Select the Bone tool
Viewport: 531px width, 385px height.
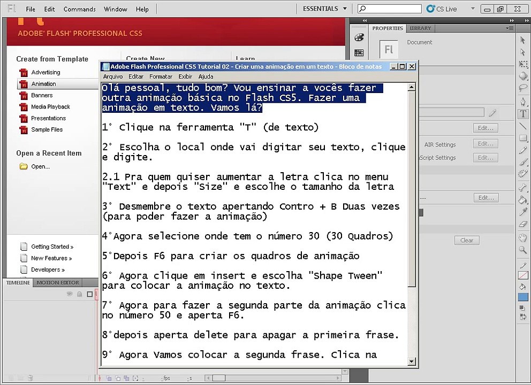point(523,188)
